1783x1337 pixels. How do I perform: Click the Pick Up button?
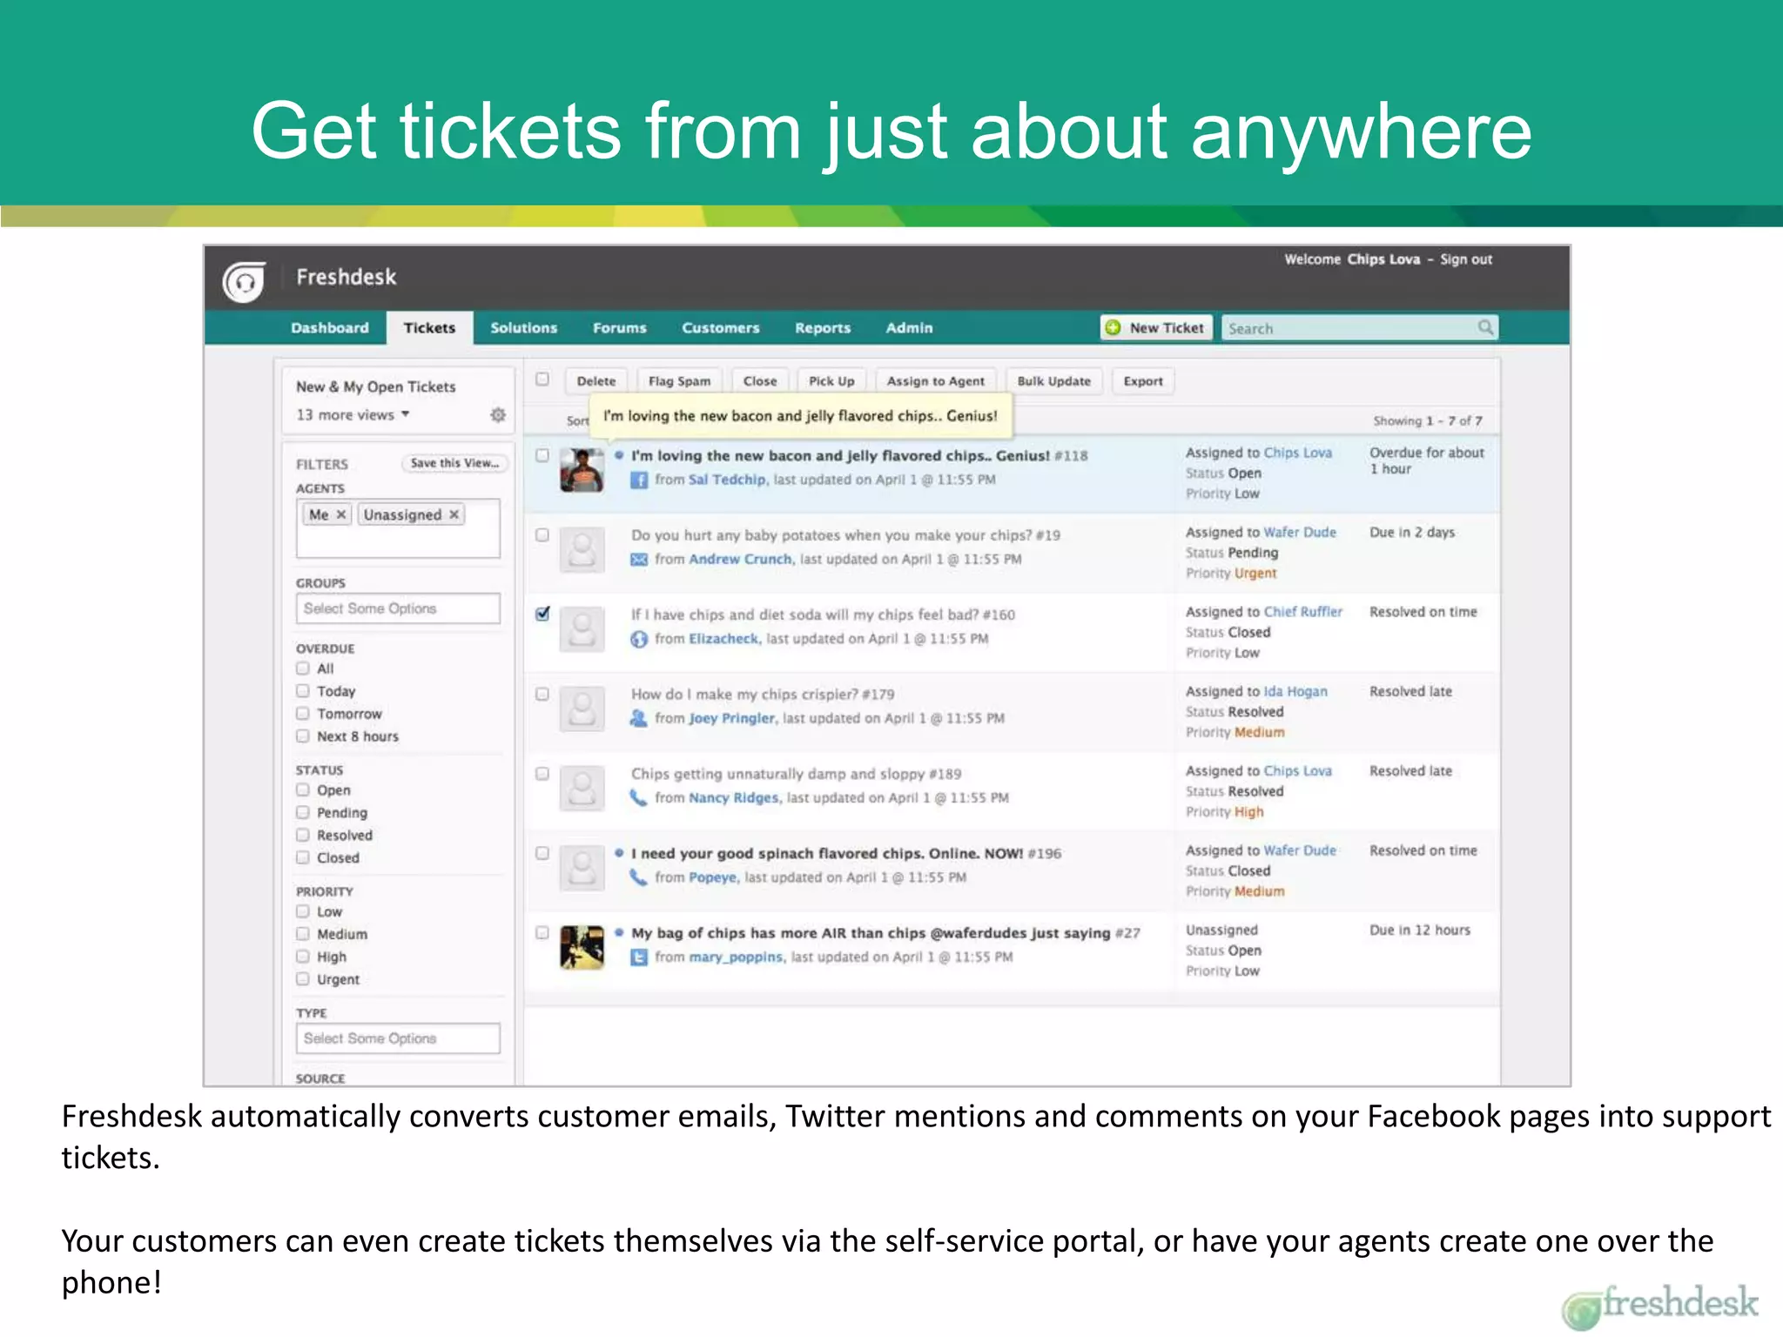coord(831,381)
